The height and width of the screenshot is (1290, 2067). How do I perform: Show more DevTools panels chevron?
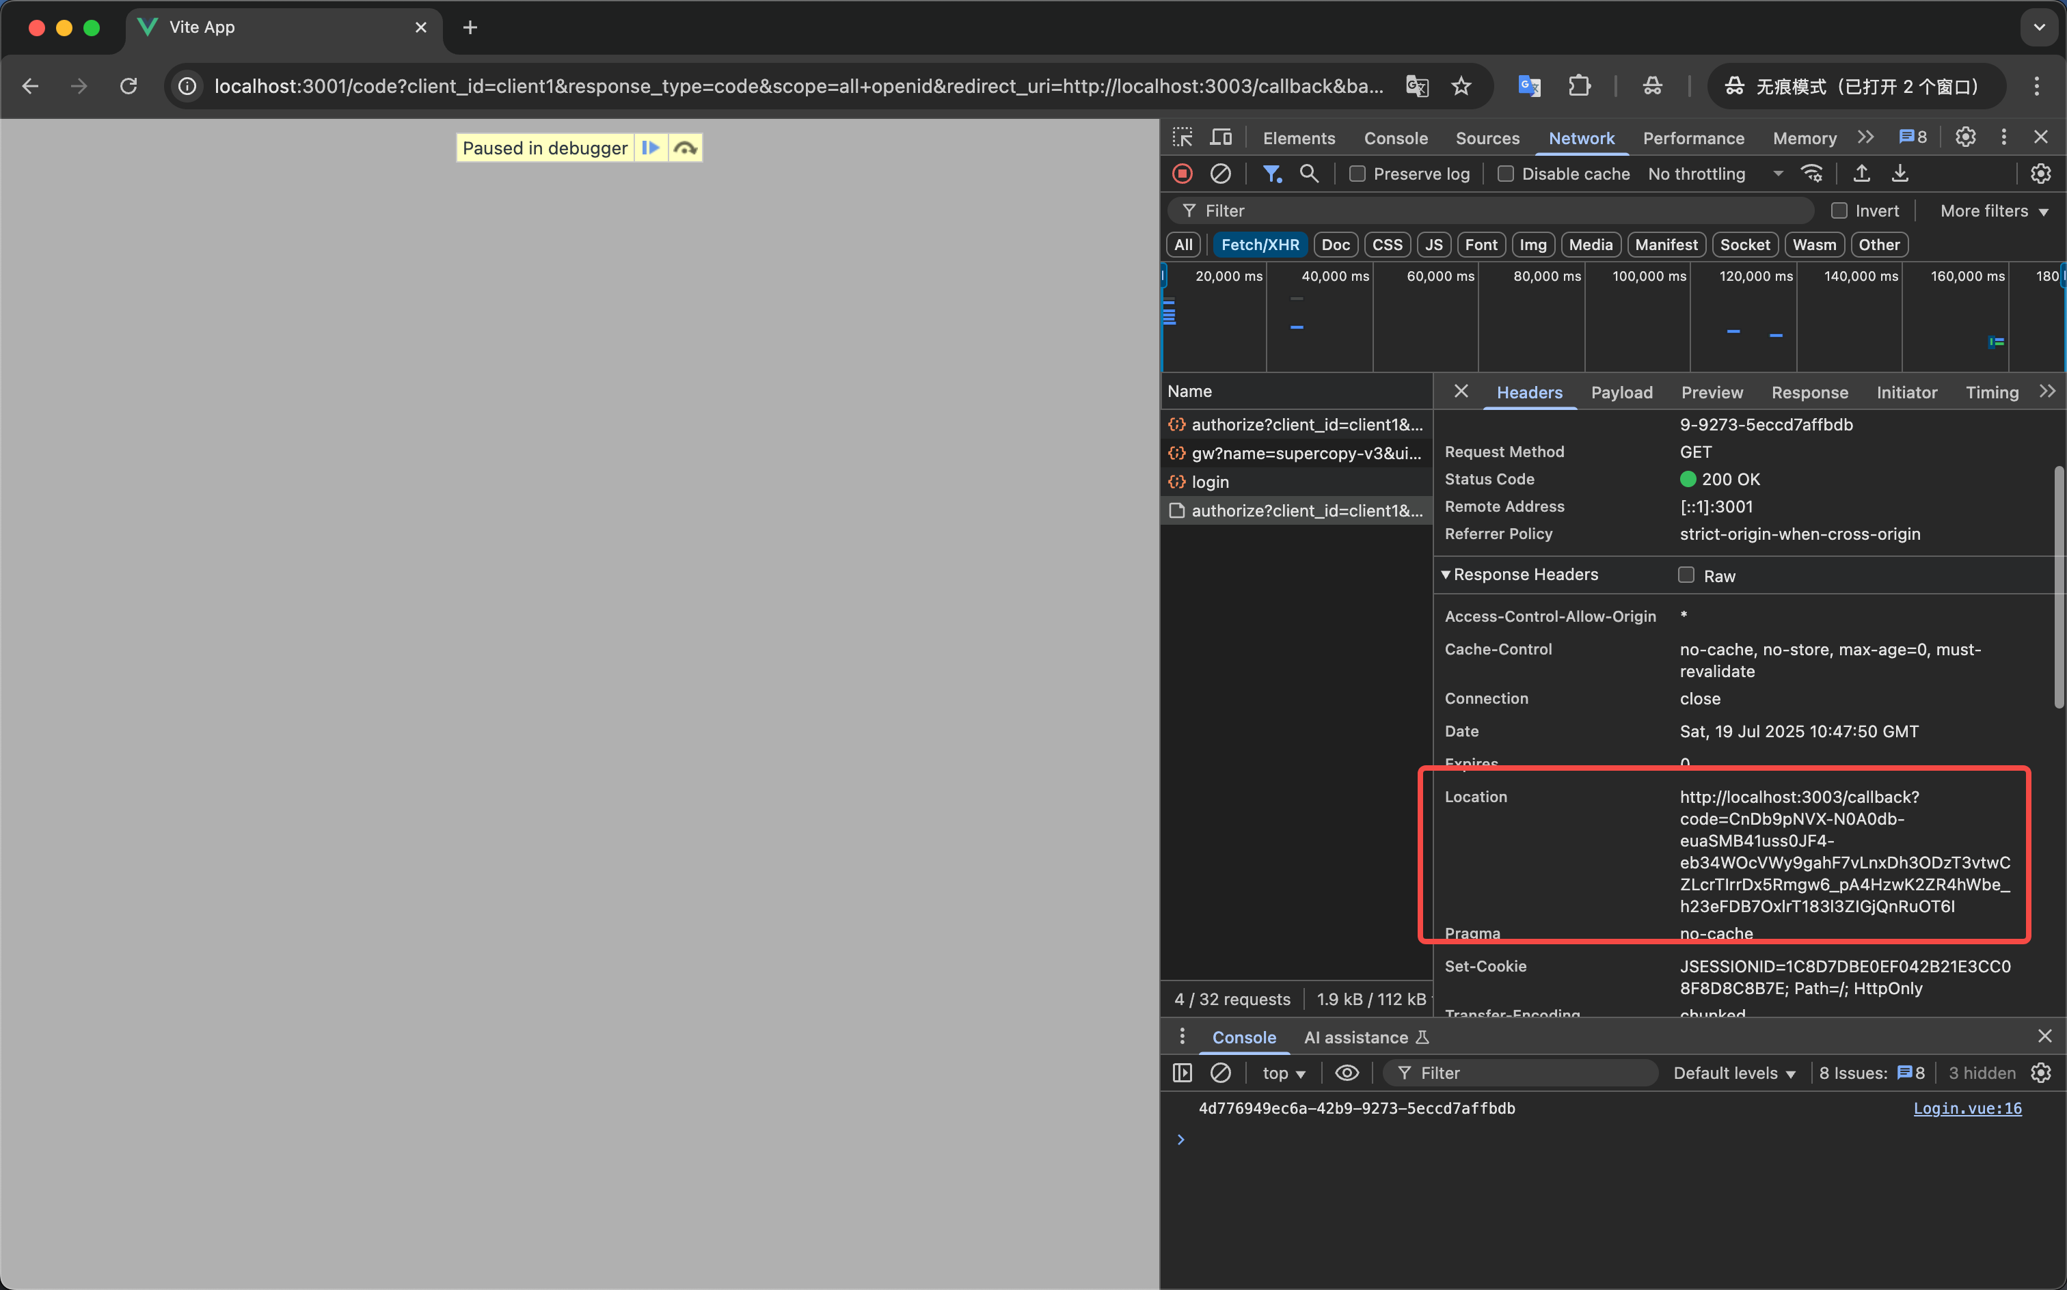pyautogui.click(x=1865, y=137)
